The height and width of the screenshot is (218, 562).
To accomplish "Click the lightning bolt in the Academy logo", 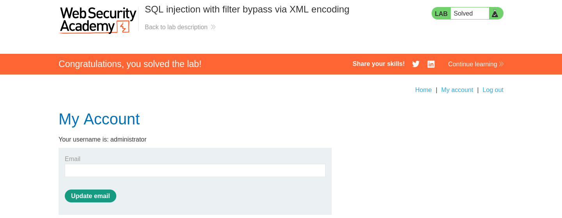I will pyautogui.click(x=123, y=27).
